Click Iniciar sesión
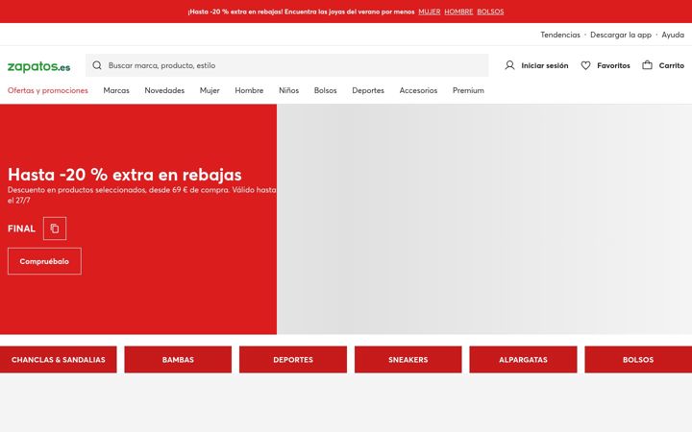Viewport: 692px width, 432px height. (x=545, y=65)
